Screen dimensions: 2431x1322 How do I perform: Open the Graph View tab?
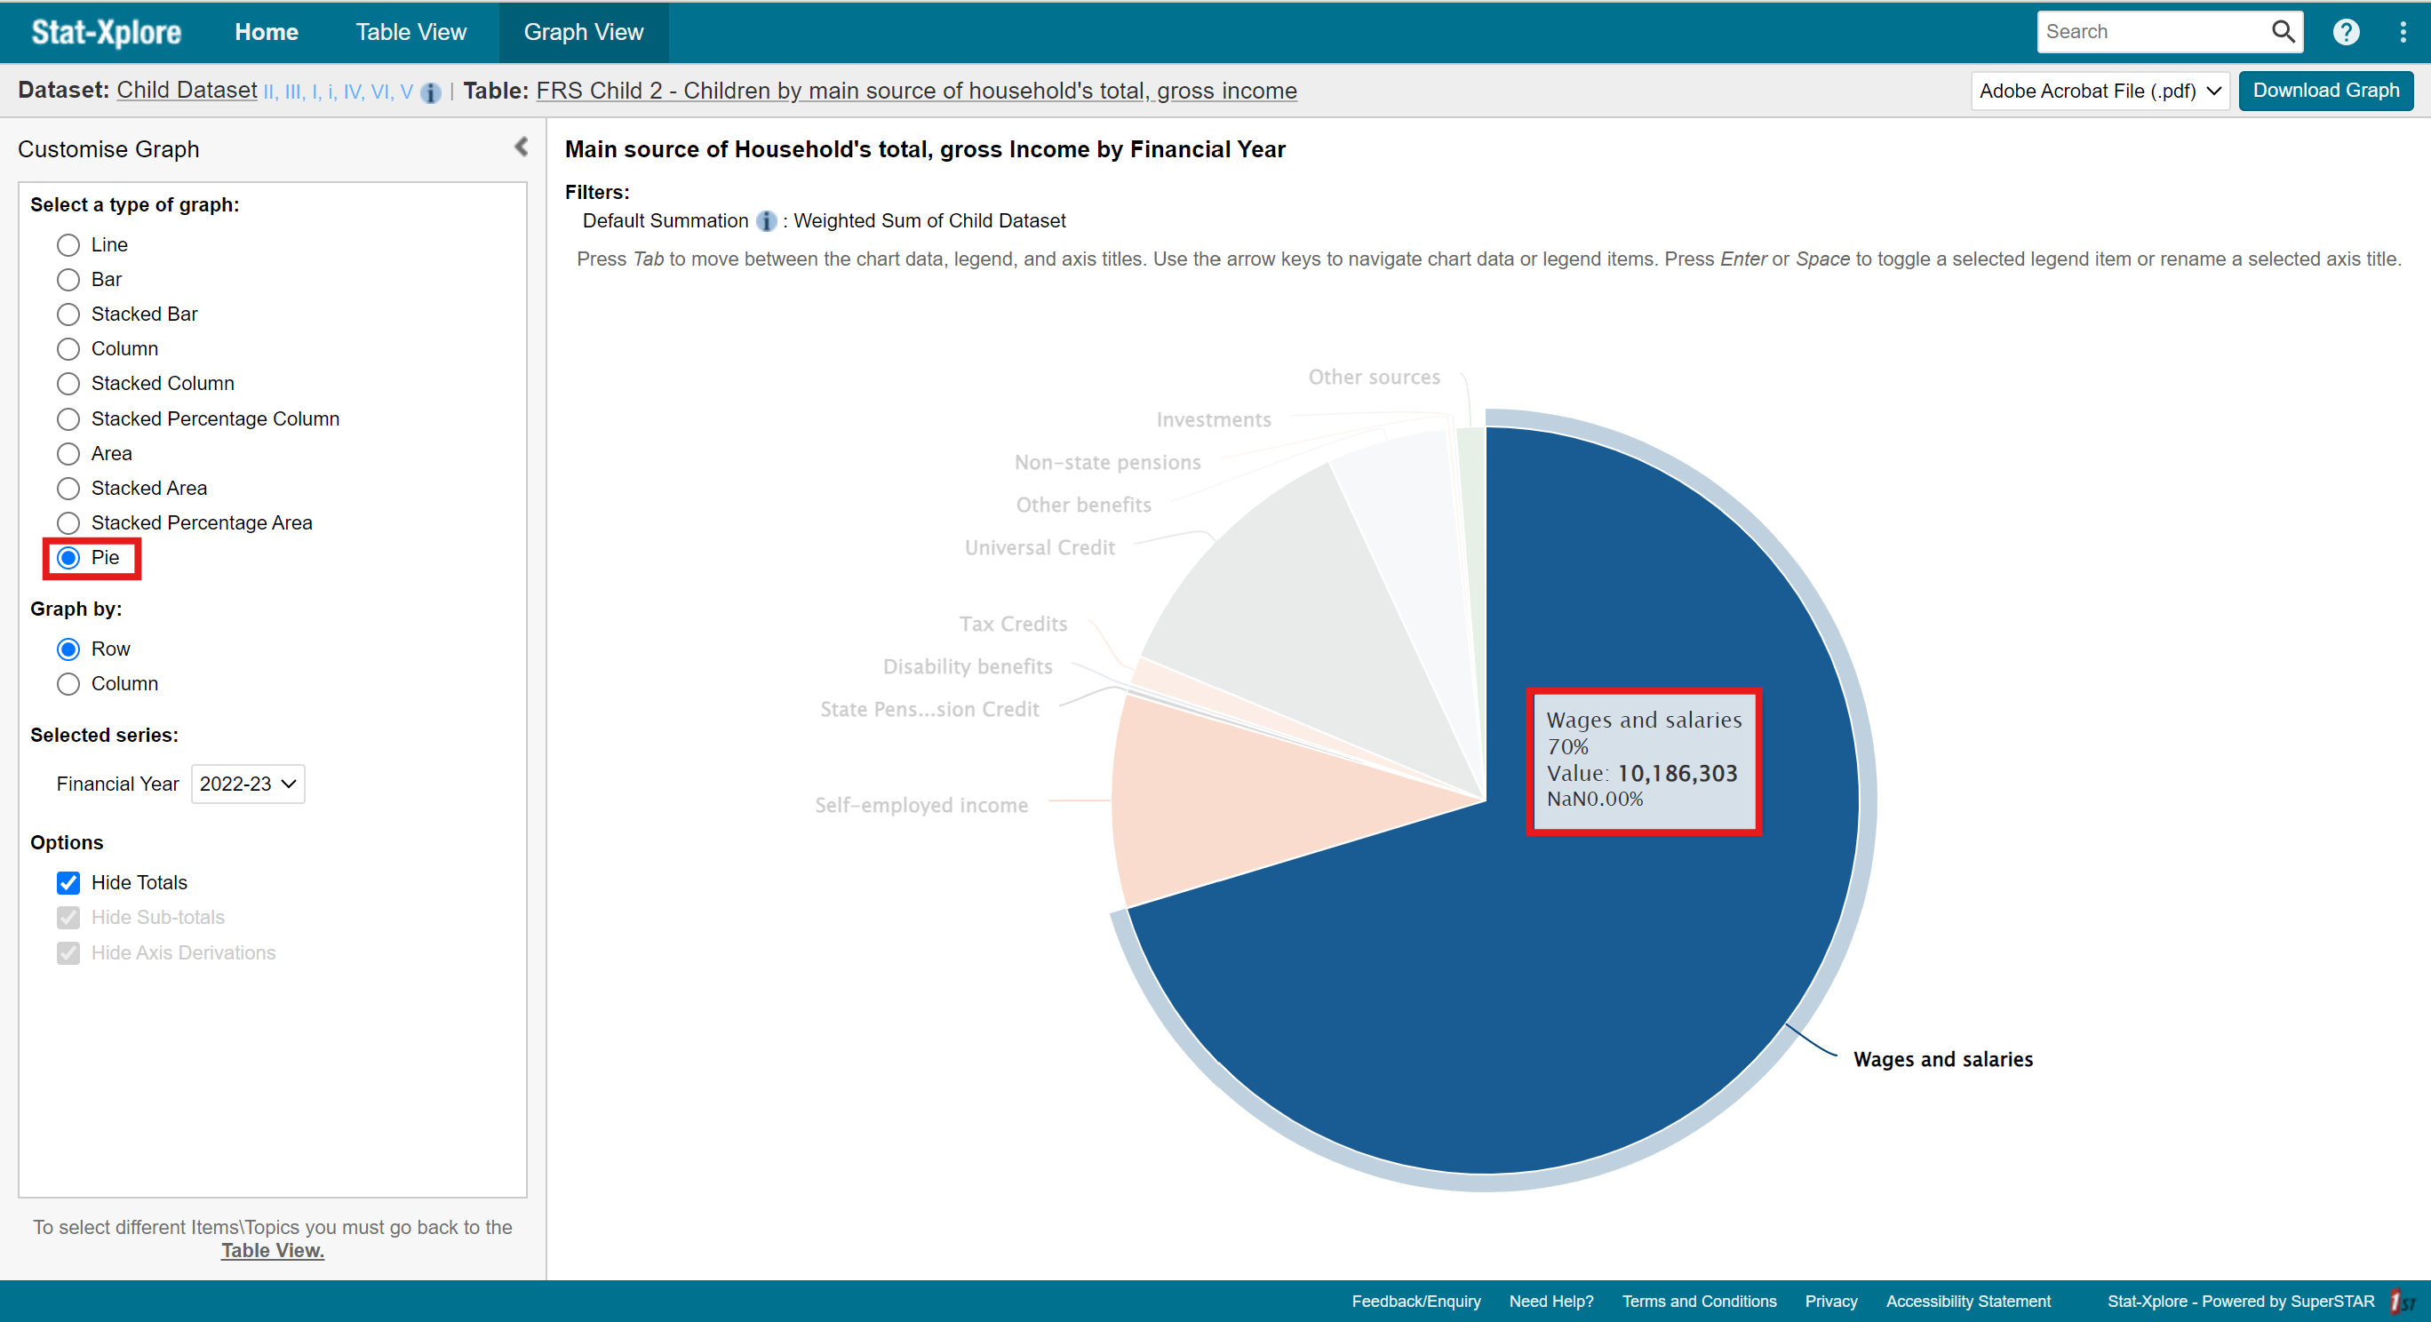click(583, 32)
